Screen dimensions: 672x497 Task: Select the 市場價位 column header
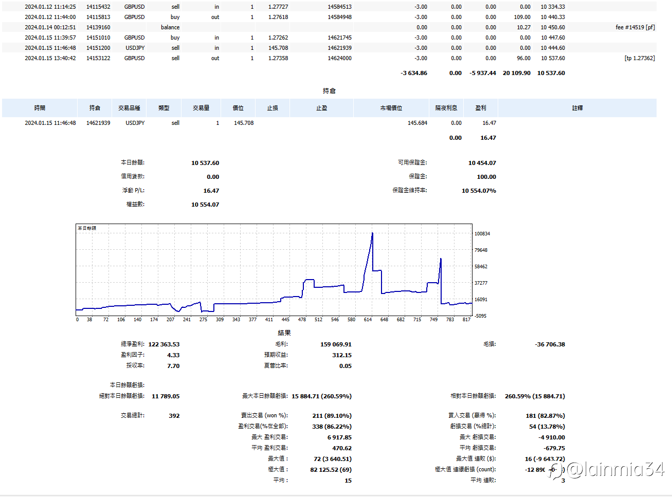point(391,108)
